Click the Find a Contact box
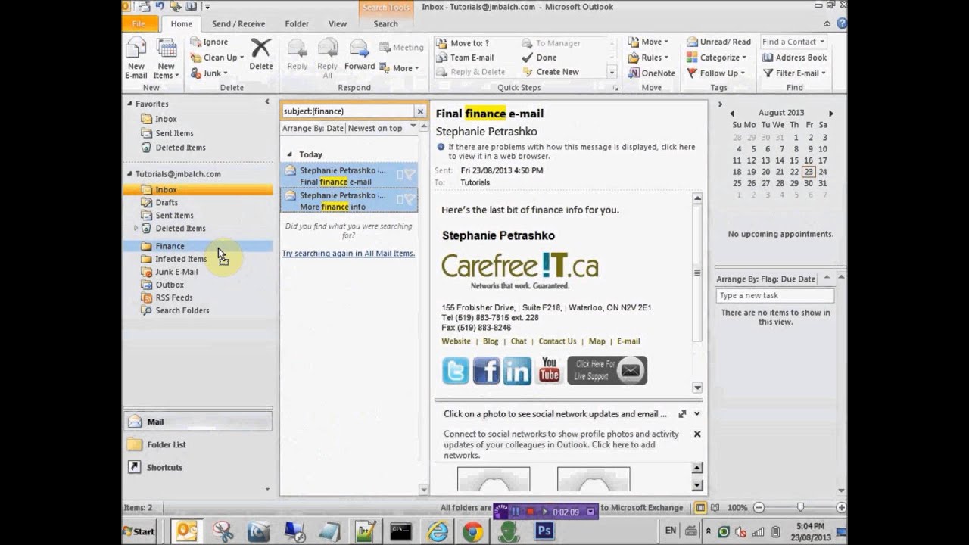Image resolution: width=969 pixels, height=545 pixels. coord(793,42)
